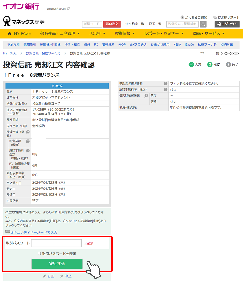Click the ログアウト button

point(227,24)
